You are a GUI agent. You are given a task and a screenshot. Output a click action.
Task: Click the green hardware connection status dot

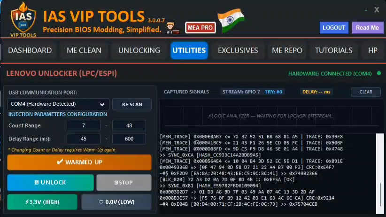[379, 73]
